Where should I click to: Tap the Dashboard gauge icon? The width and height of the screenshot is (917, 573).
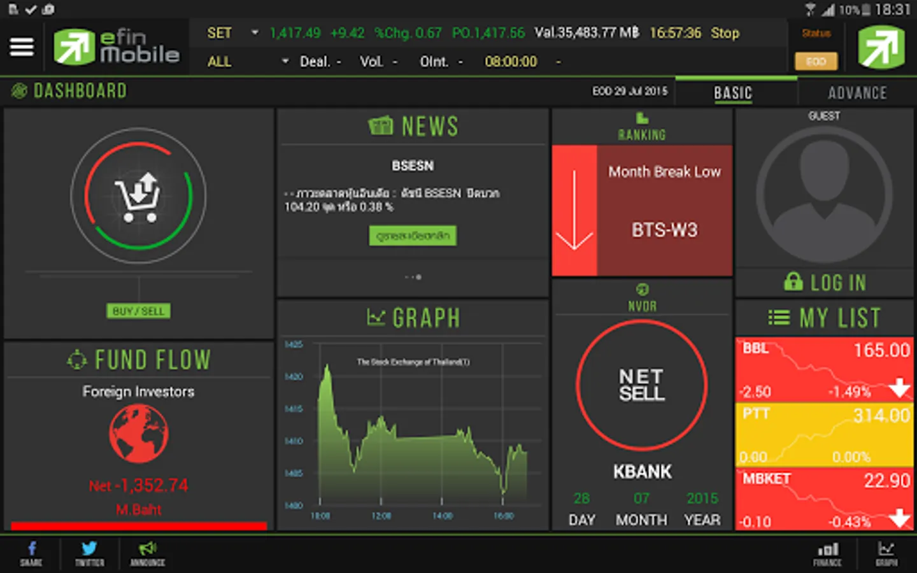tap(19, 91)
